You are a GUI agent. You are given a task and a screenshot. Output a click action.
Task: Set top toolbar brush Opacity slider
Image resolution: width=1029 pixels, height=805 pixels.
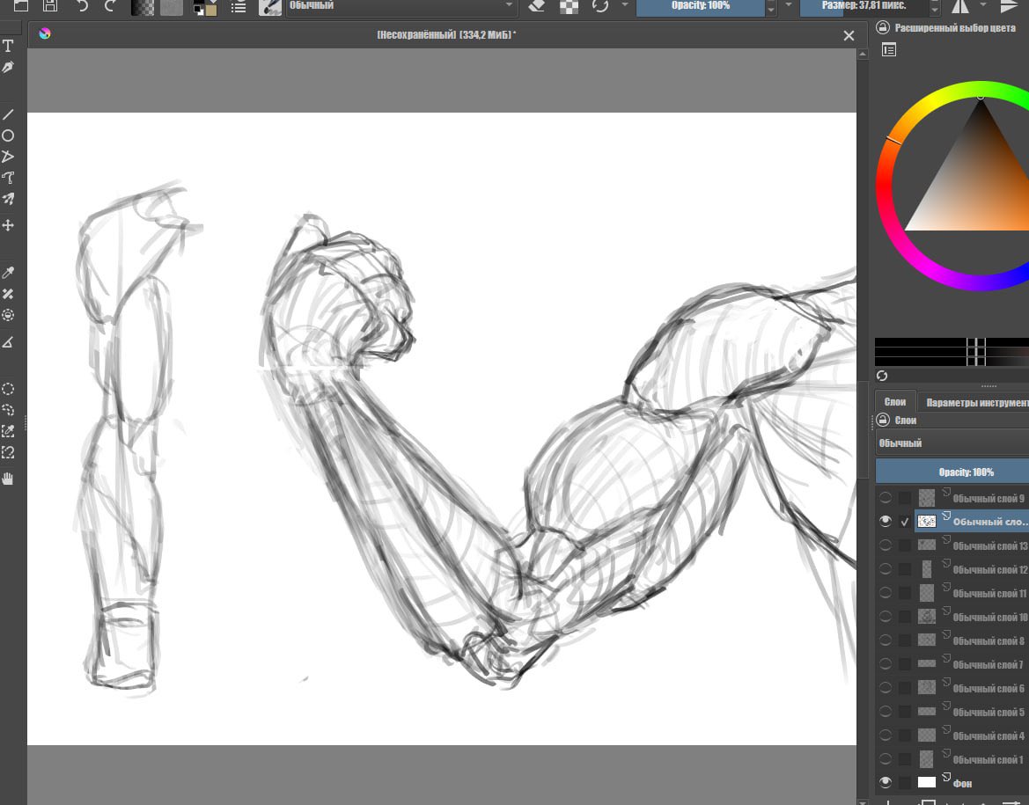[x=701, y=6]
